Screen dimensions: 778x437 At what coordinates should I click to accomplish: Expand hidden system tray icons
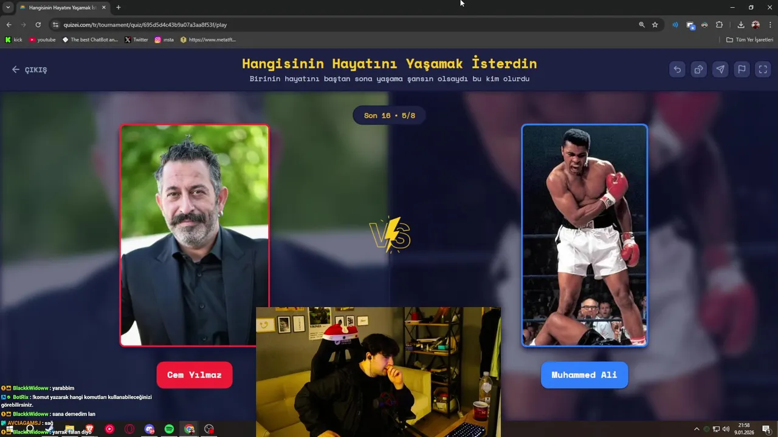pos(697,429)
